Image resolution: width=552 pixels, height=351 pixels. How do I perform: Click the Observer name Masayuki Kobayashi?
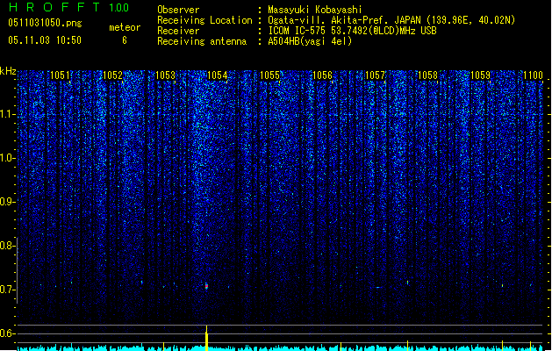[315, 10]
